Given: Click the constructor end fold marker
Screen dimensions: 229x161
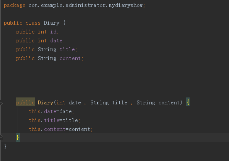Looking at the screenshot, I should coord(1,138).
